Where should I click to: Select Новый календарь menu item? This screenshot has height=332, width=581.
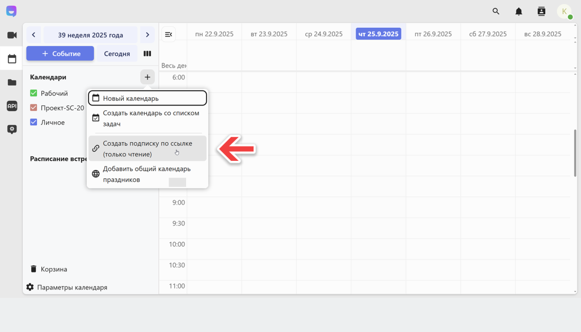click(148, 98)
